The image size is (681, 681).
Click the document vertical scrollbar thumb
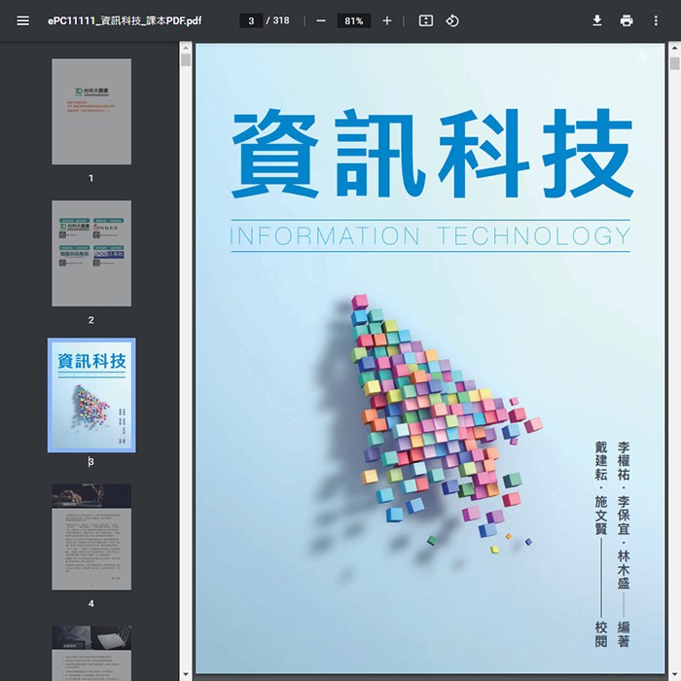coord(674,64)
